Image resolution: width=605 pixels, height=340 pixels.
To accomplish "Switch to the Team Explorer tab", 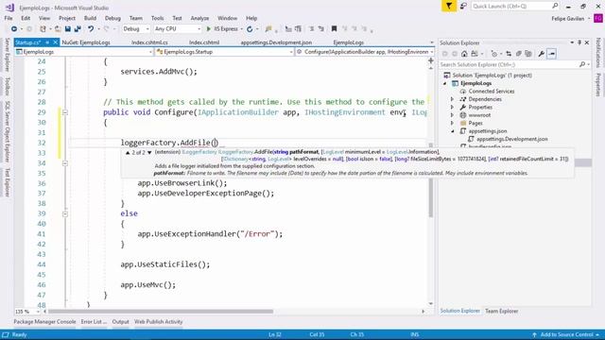I will pos(501,311).
